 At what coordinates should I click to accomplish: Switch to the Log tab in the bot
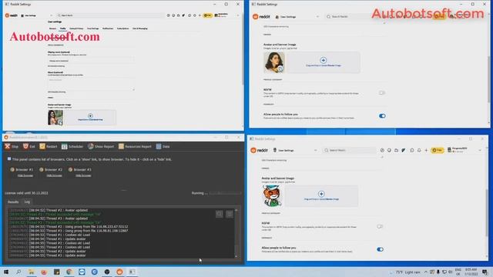point(27,202)
